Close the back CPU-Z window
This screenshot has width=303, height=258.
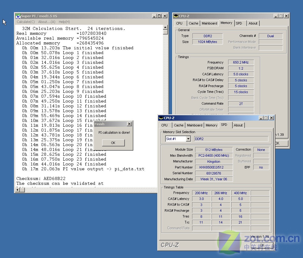tap(286, 16)
